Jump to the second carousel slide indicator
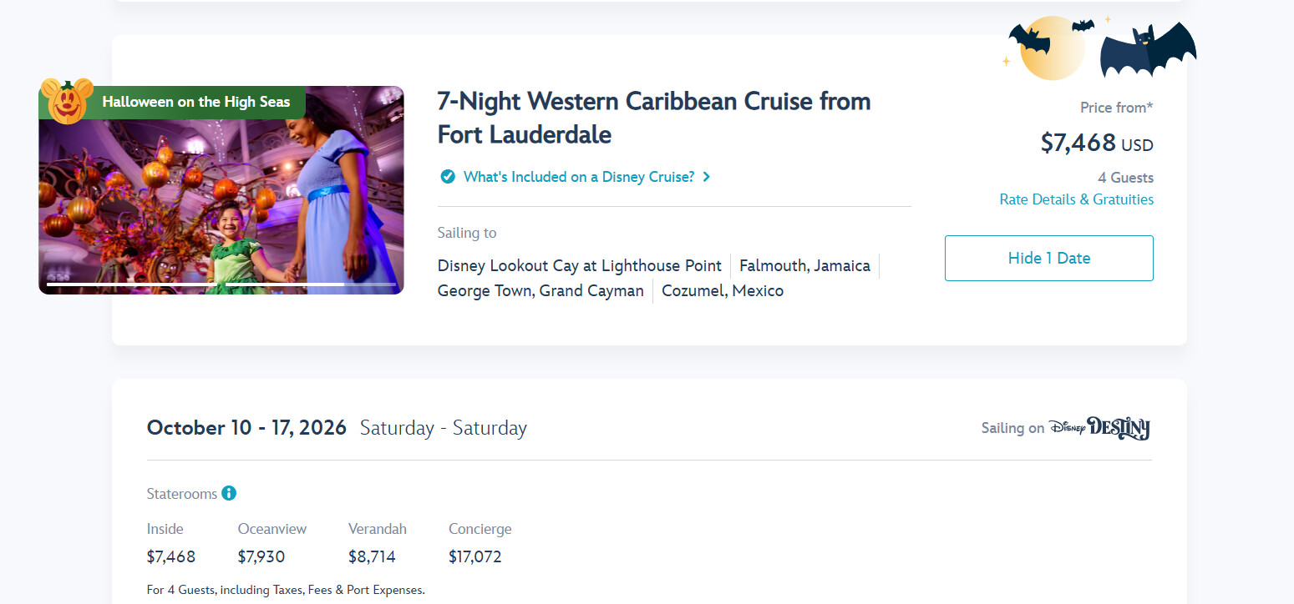The height and width of the screenshot is (604, 1294). click(x=285, y=284)
